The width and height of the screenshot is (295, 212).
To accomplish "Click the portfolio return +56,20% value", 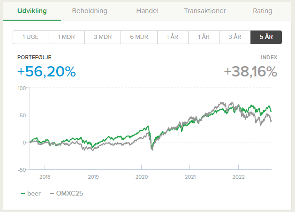I will tap(46, 72).
